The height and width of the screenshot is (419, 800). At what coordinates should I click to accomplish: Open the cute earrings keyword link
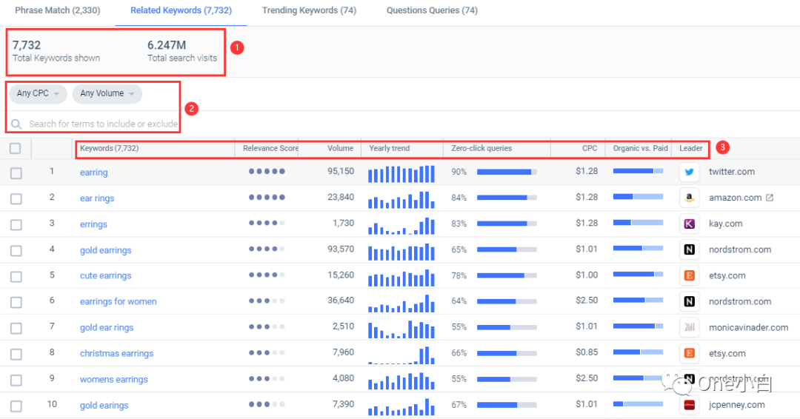point(106,276)
